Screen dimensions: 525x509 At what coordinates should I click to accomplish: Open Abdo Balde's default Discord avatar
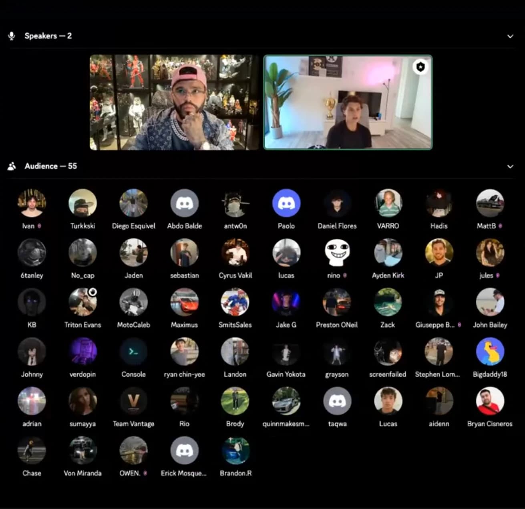185,203
